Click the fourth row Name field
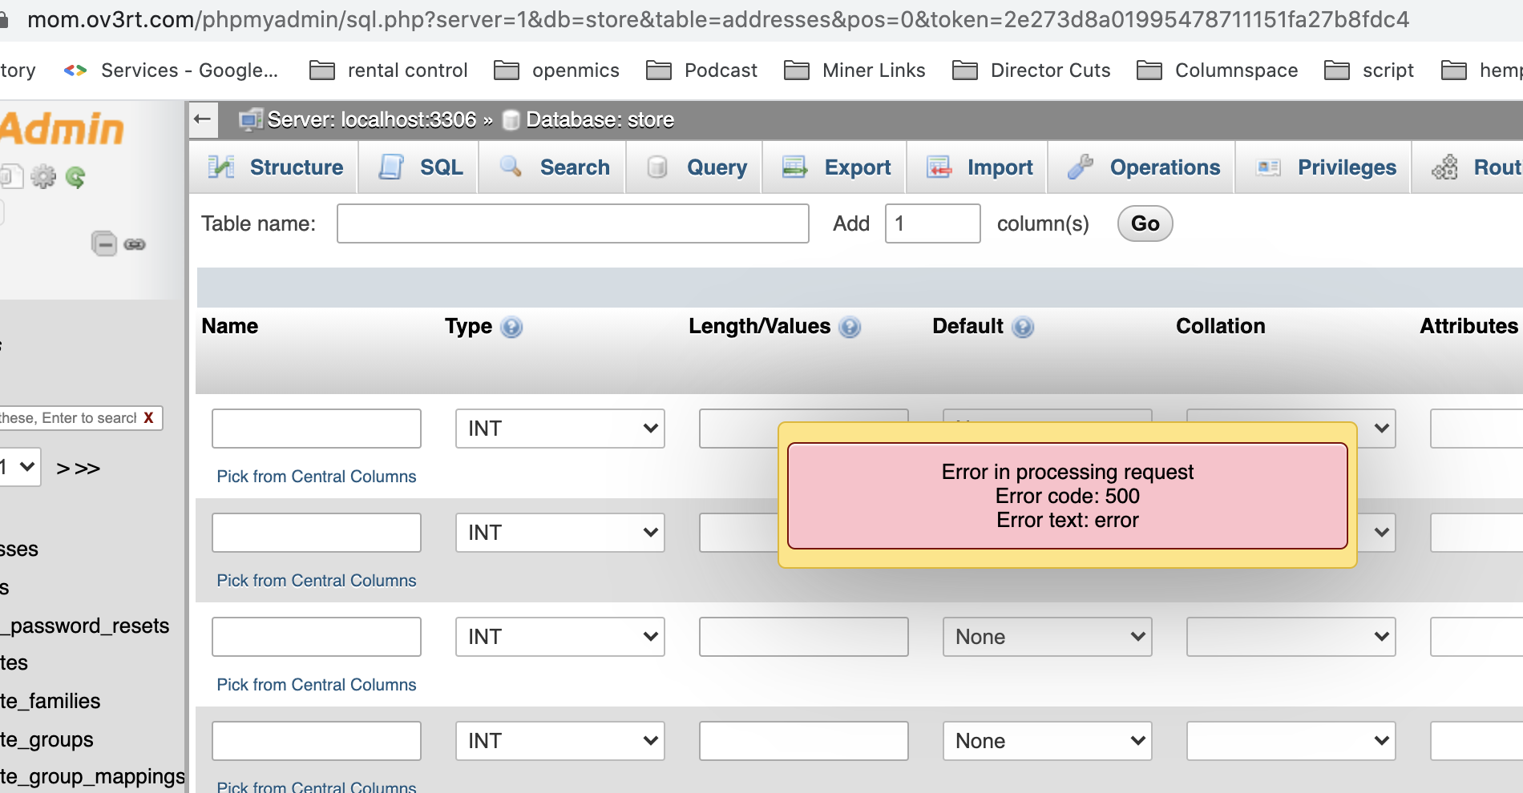Viewport: 1523px width, 793px height. pyautogui.click(x=317, y=741)
